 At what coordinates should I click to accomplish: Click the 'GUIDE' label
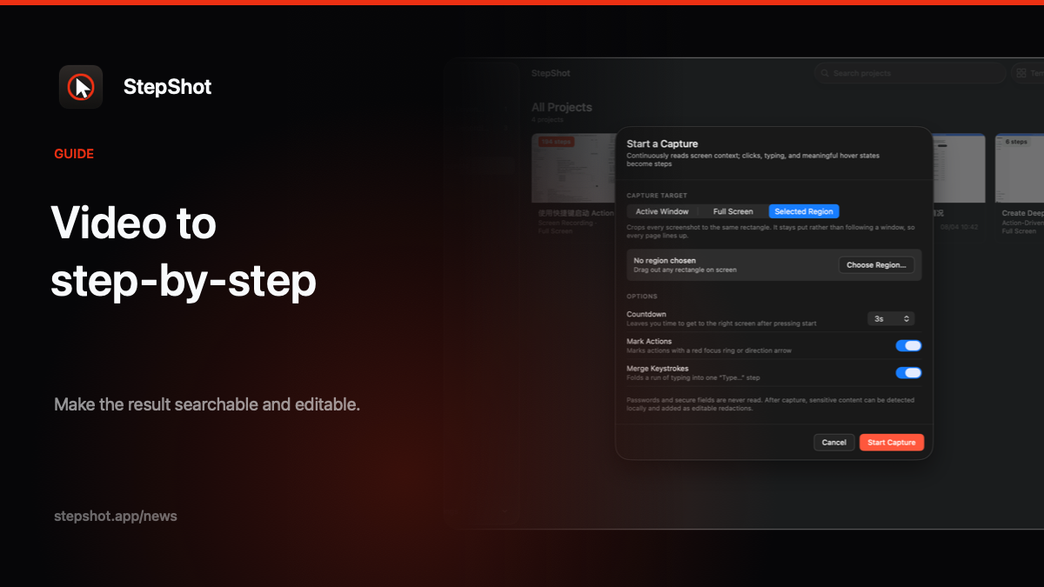click(x=74, y=154)
